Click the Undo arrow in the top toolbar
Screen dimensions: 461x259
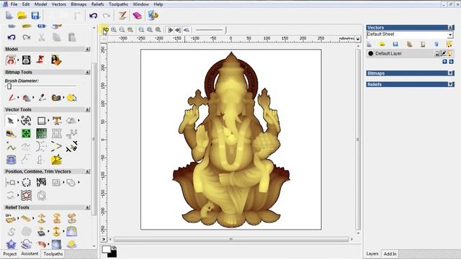93,15
